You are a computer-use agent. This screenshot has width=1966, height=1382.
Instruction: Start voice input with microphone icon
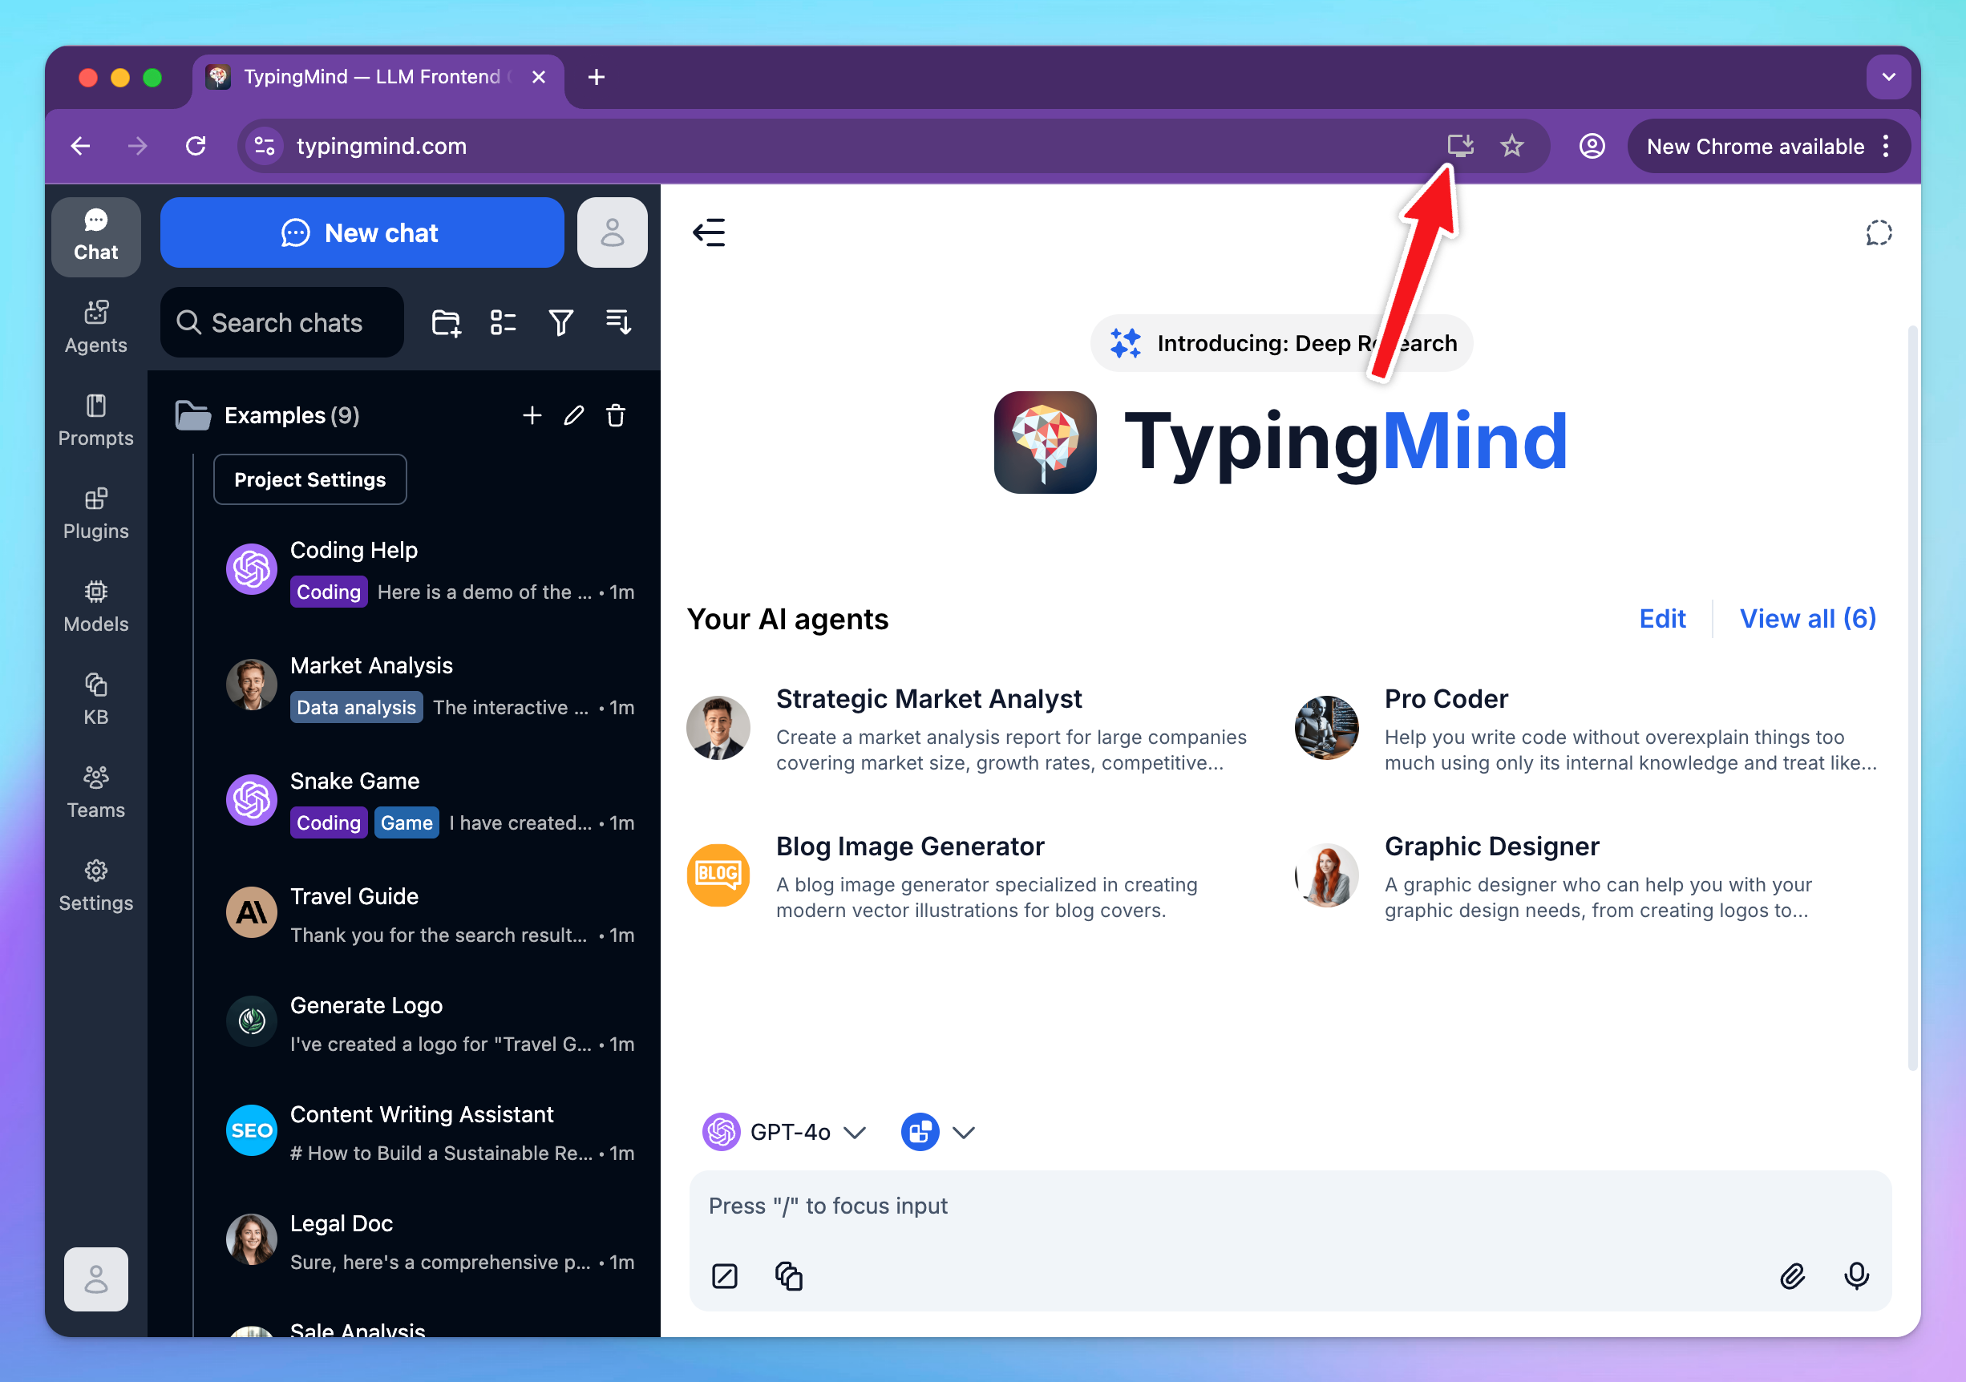1855,1276
